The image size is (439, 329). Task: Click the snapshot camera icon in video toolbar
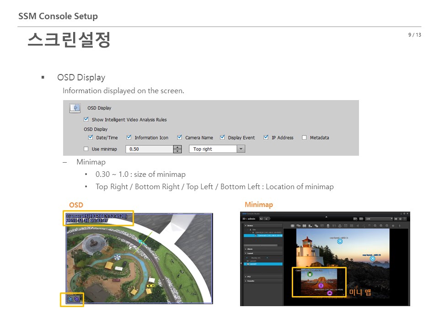pos(334,226)
